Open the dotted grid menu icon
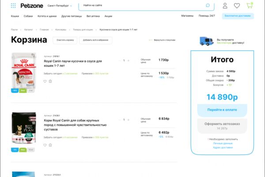Screen dimensions: 265x177 [x=13, y=6]
